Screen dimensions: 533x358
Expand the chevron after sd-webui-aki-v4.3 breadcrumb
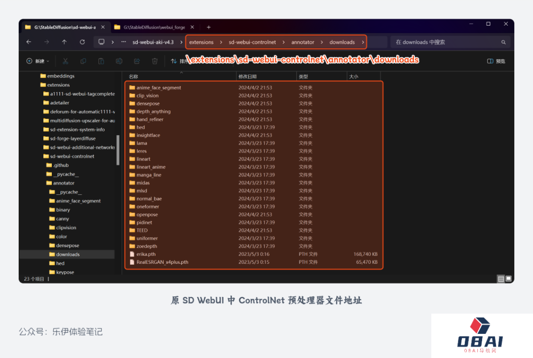click(x=181, y=42)
